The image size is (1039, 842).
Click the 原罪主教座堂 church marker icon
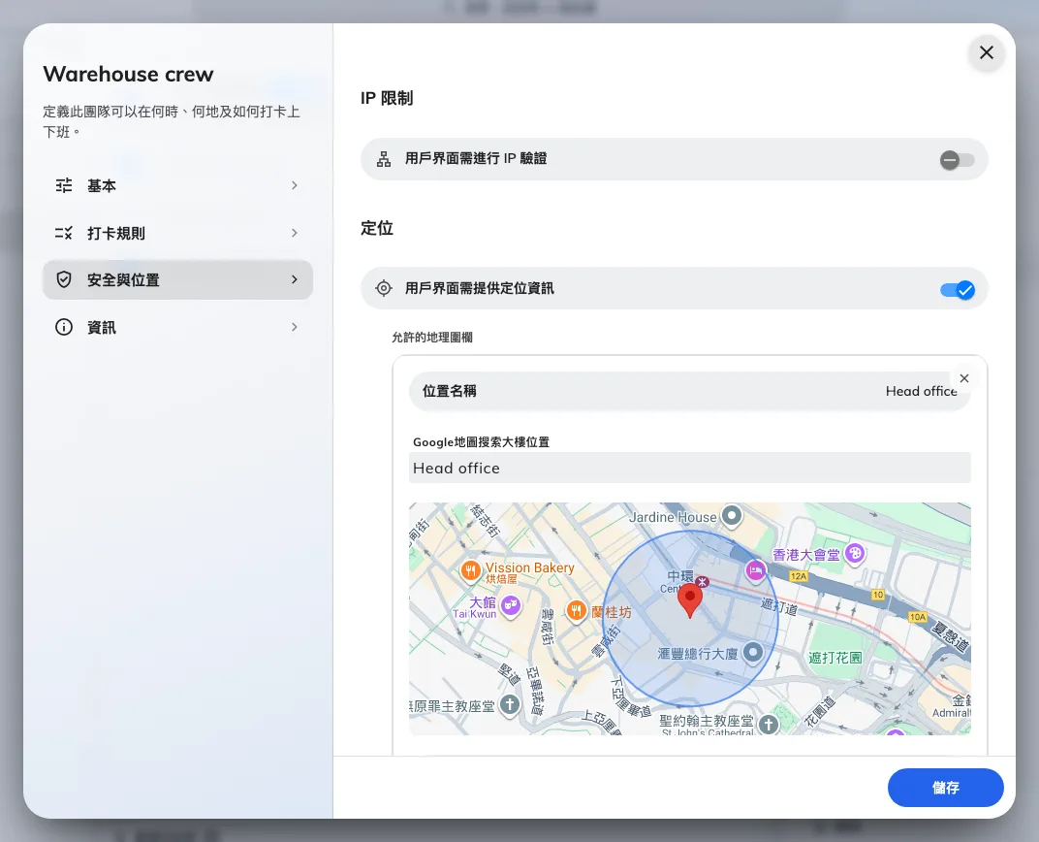click(x=510, y=704)
